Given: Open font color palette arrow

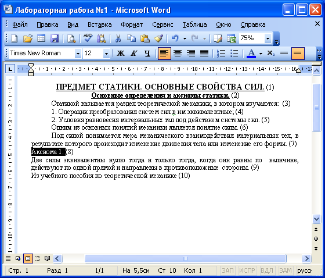Looking at the screenshot, I should [261, 54].
